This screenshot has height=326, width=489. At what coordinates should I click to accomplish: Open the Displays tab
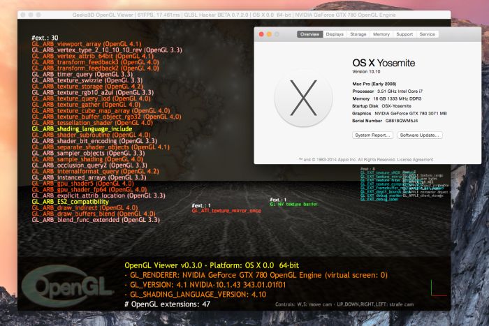(x=335, y=34)
